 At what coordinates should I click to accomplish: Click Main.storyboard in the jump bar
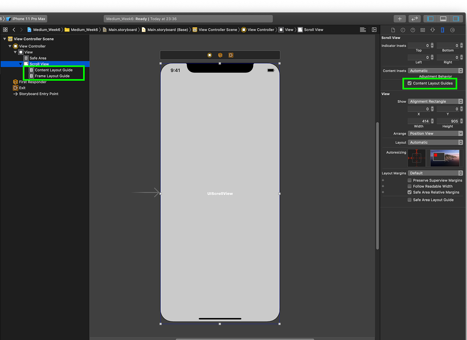click(x=122, y=30)
